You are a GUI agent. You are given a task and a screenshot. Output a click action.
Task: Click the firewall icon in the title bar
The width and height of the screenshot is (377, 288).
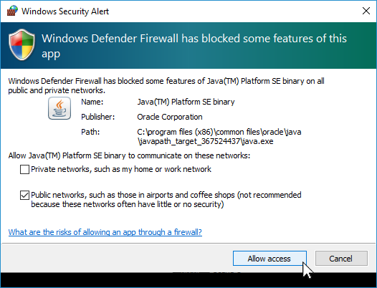[x=12, y=11]
